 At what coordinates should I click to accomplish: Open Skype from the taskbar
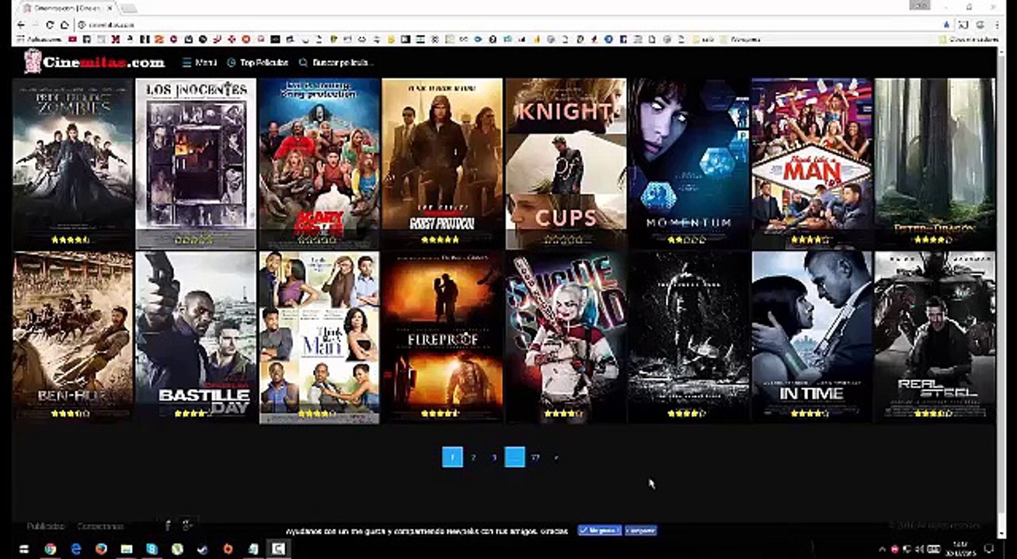(x=152, y=549)
